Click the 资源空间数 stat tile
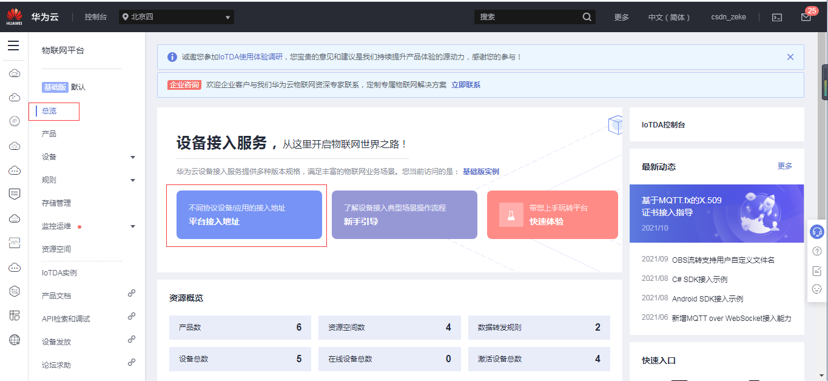 tap(389, 327)
